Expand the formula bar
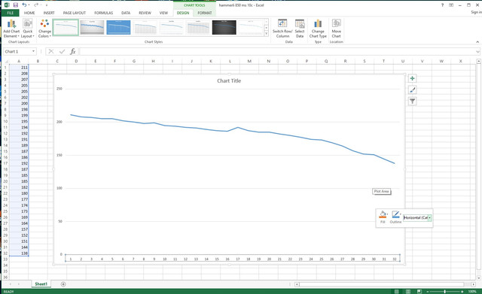This screenshot has width=482, height=294. click(477, 52)
